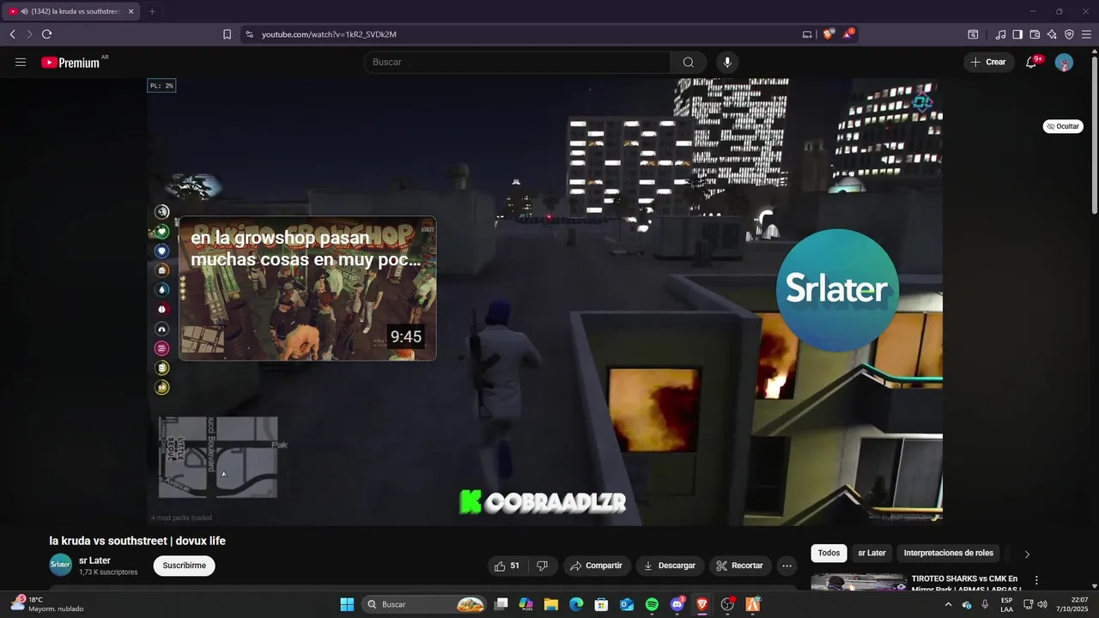The width and height of the screenshot is (1099, 618).
Task: Open Spotify from taskbar
Action: [652, 604]
